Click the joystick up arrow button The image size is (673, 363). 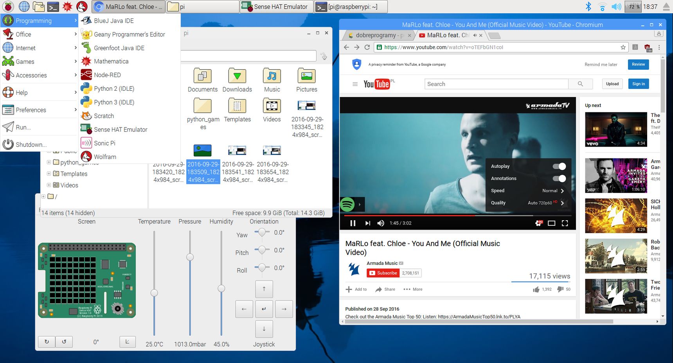(x=264, y=289)
